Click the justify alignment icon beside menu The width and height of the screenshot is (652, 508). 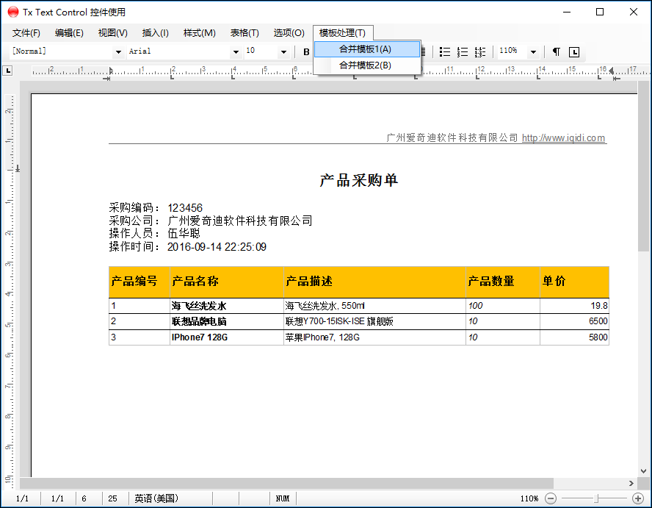click(x=424, y=52)
